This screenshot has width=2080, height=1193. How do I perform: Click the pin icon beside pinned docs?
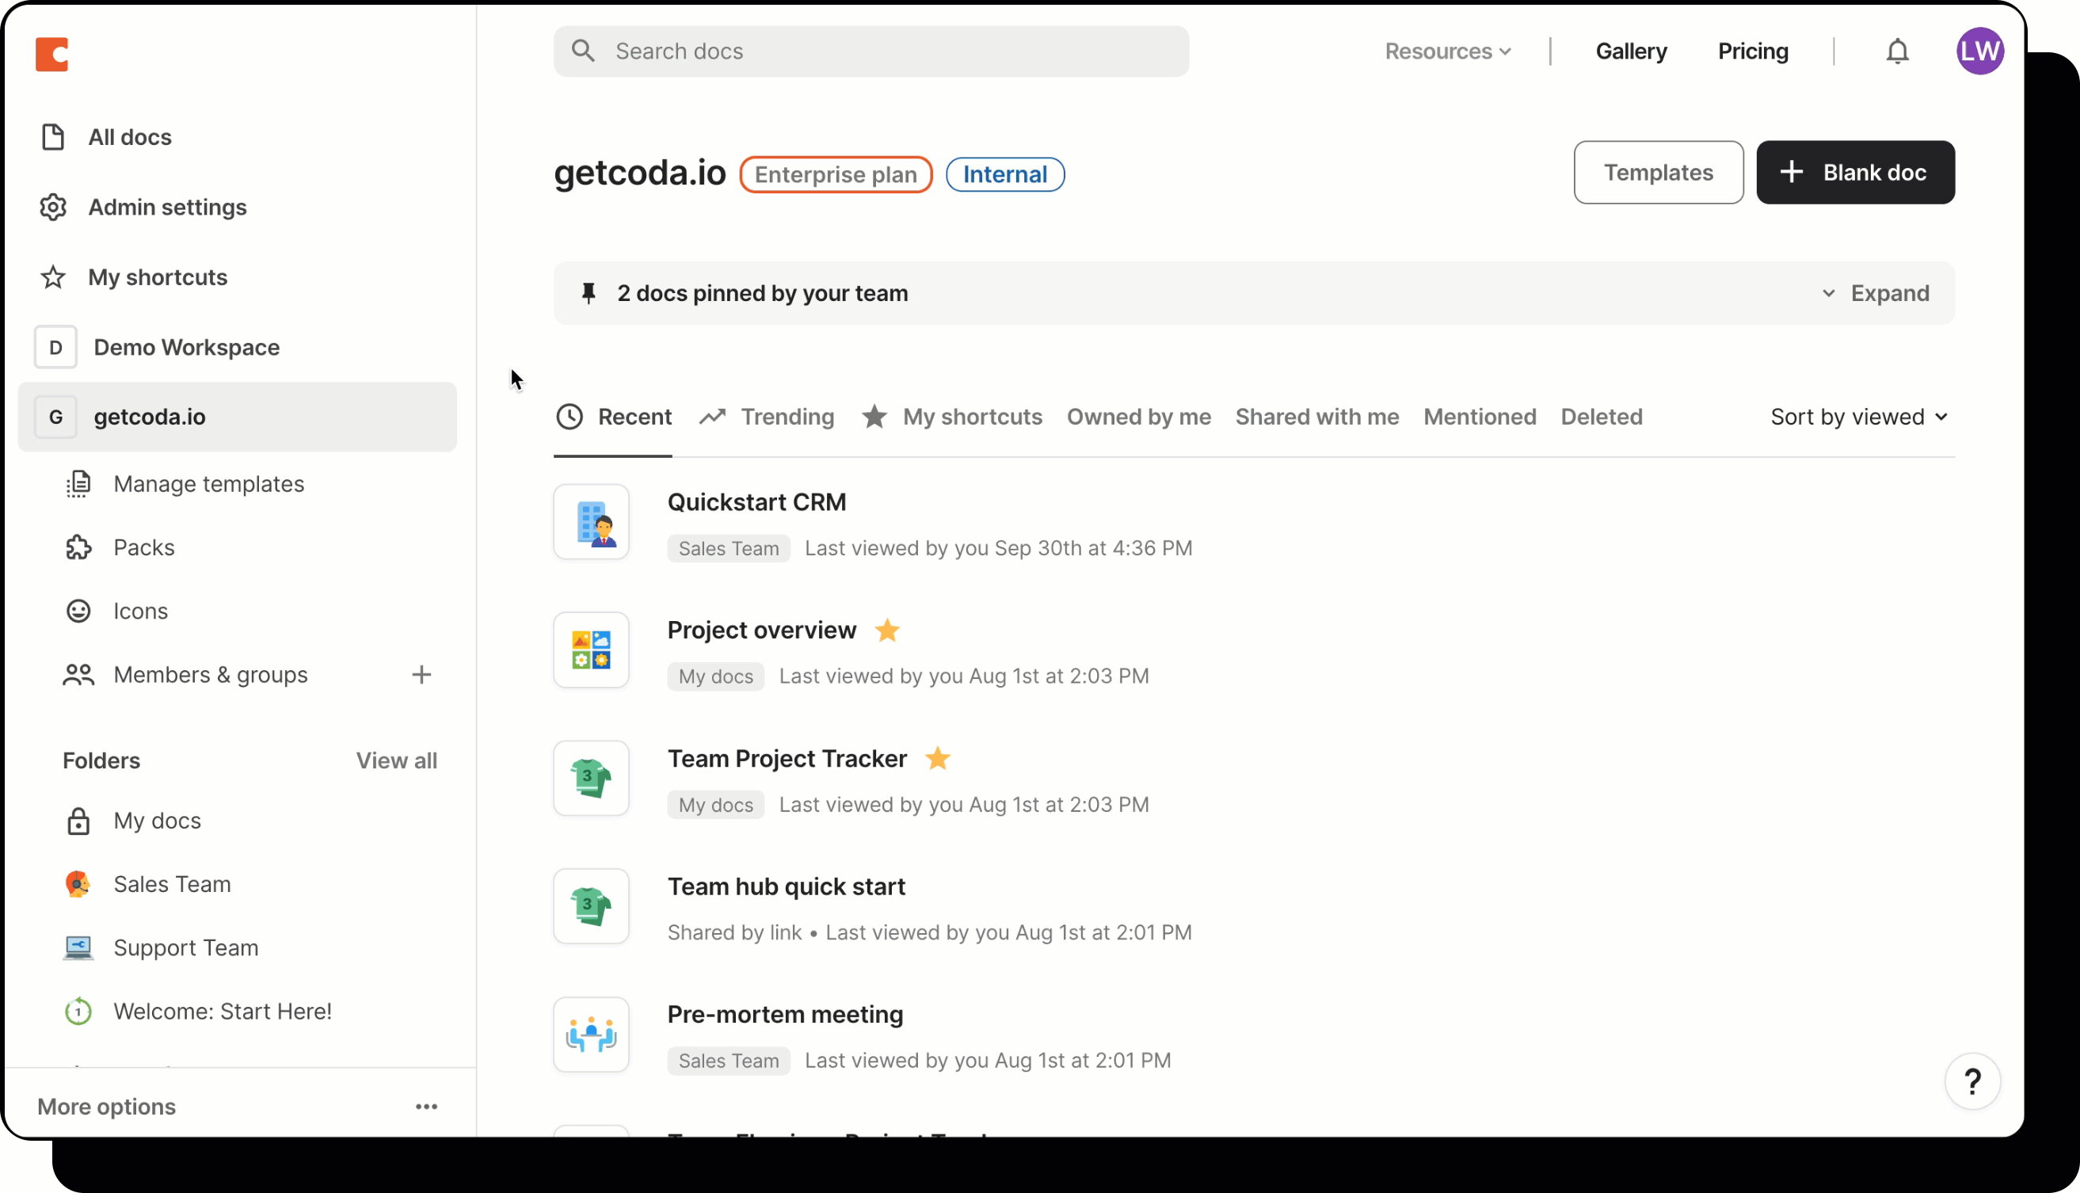pyautogui.click(x=589, y=292)
